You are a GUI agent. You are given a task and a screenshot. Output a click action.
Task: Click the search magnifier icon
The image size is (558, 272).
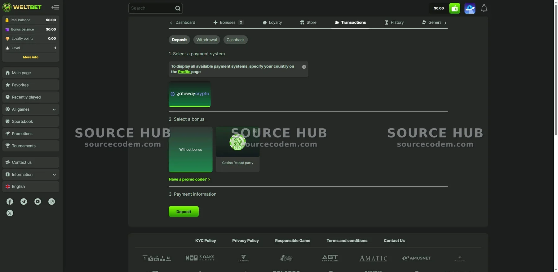178,8
